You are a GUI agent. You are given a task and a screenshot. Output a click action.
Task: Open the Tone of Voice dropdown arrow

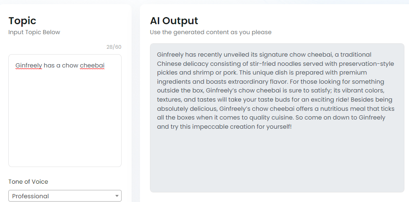click(117, 196)
